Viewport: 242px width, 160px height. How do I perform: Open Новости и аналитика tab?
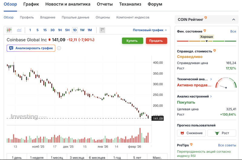68,4
